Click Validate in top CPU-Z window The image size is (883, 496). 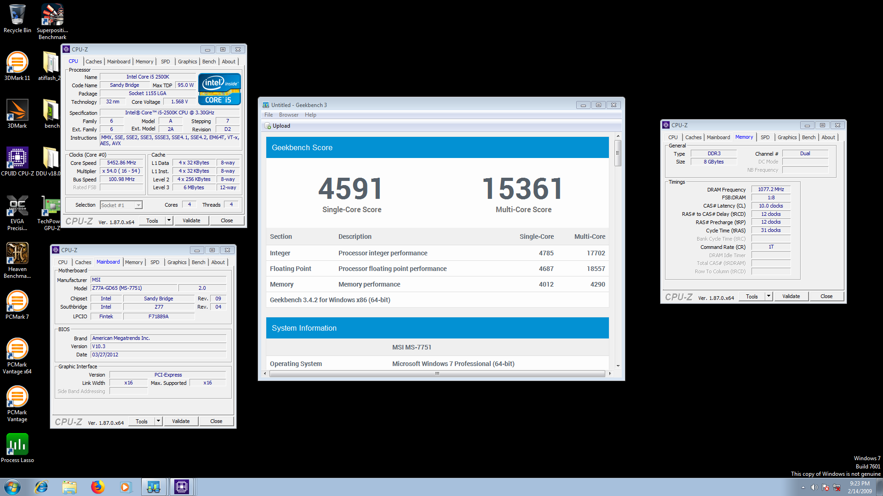[191, 220]
